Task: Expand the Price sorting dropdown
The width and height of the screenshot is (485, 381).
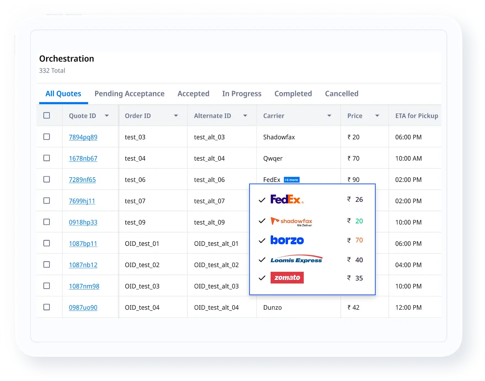Action: point(377,116)
